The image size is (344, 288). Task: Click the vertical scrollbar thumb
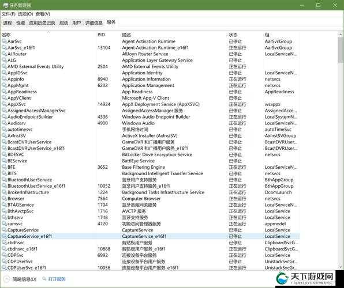tap(341, 50)
